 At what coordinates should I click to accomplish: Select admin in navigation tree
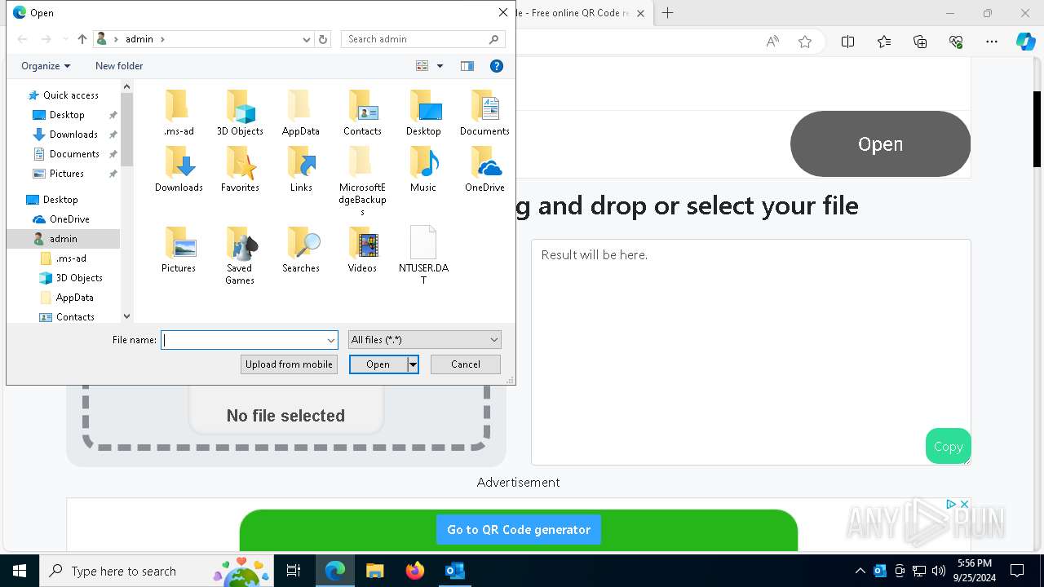click(63, 239)
